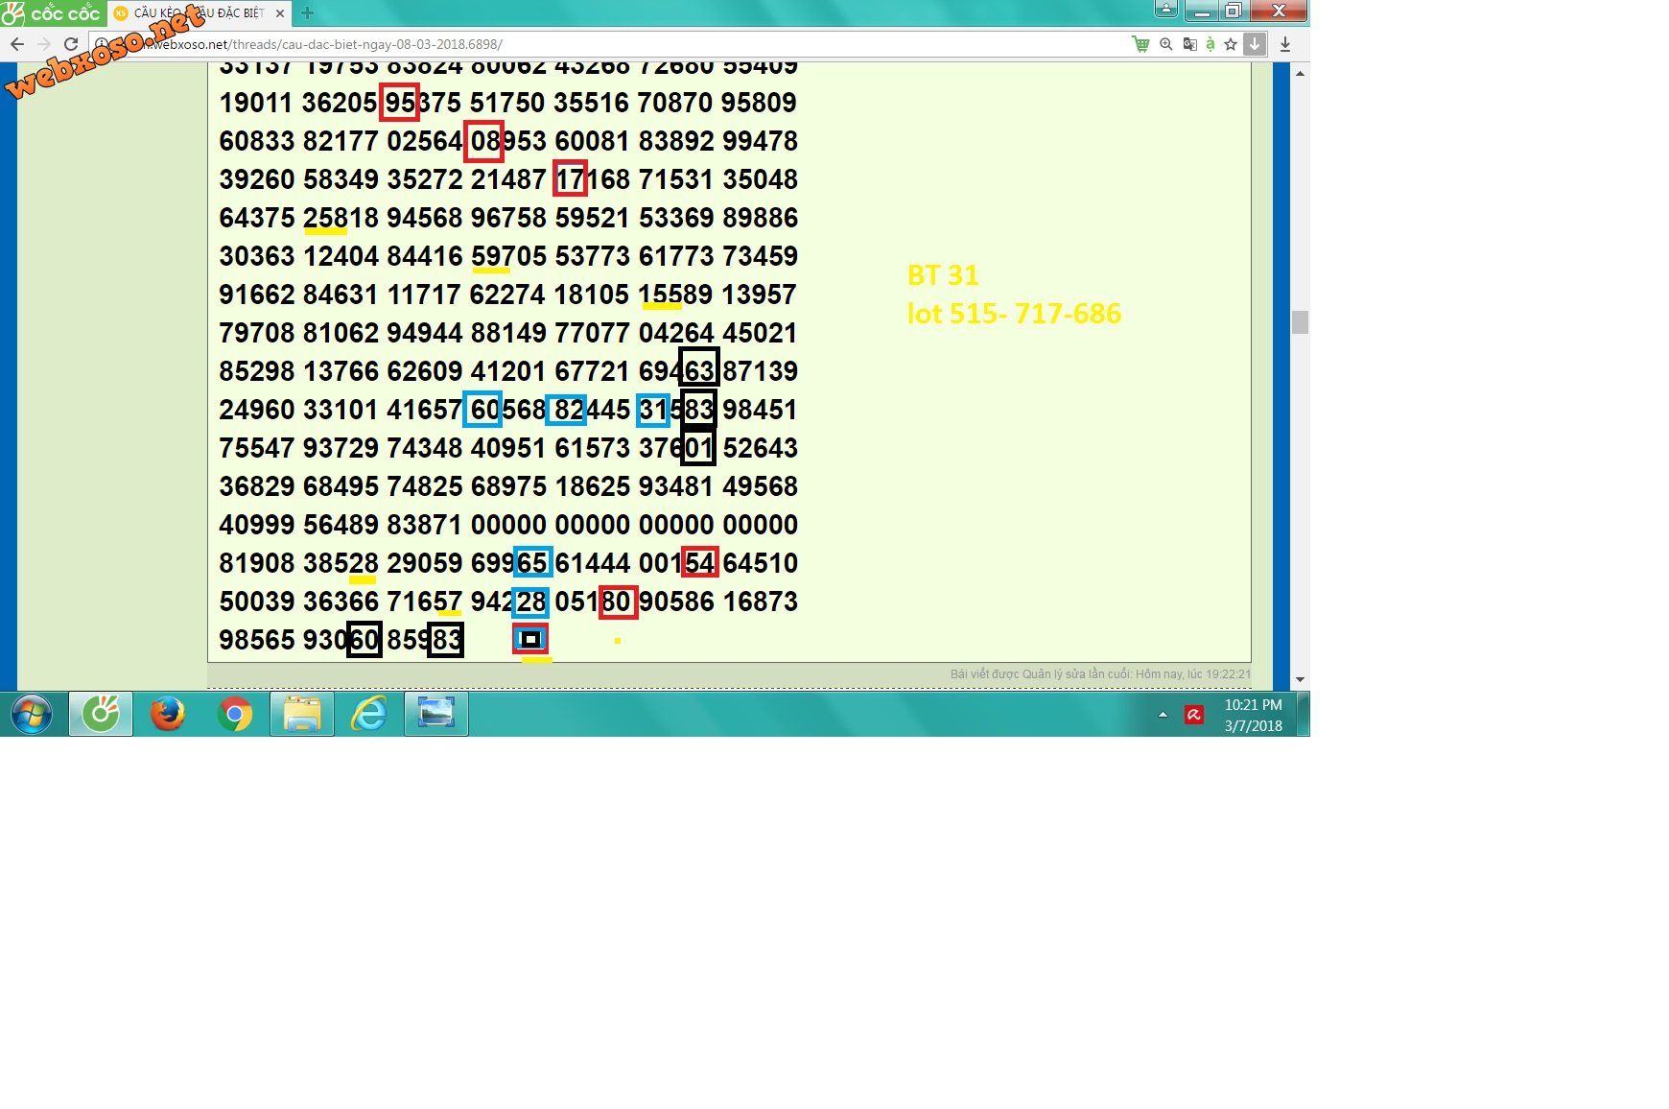Click the number 79708
Screen dimensions: 1669x1109
point(256,333)
